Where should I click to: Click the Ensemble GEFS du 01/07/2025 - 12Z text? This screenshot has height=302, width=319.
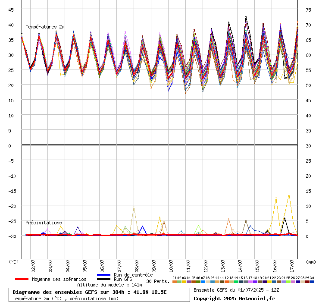236,290
